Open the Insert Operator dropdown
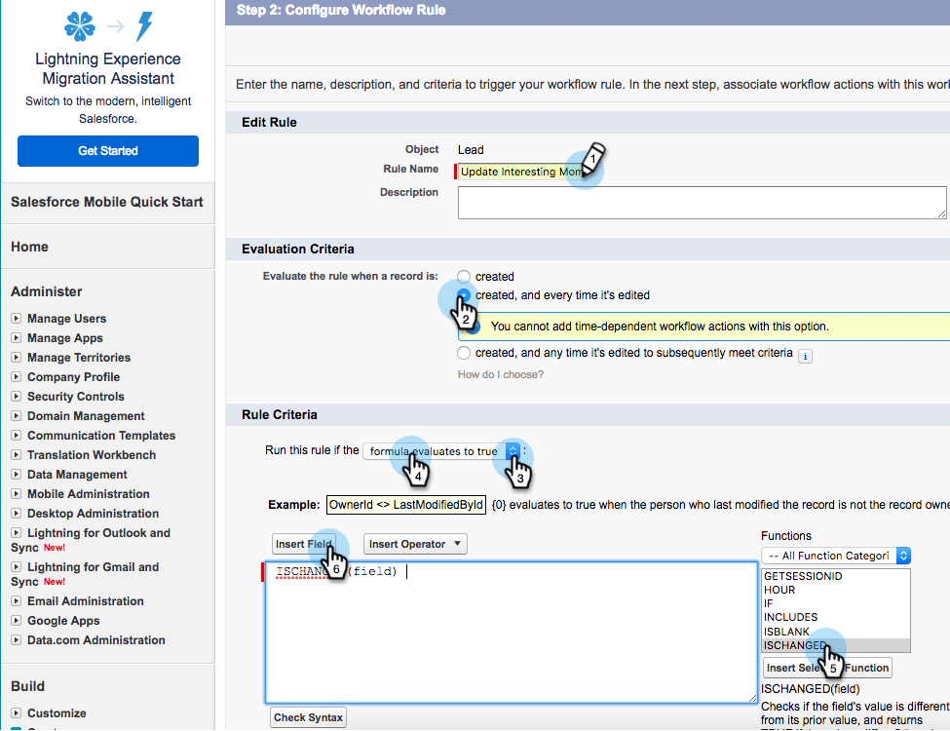Screen dimensions: 950x731 click(415, 544)
